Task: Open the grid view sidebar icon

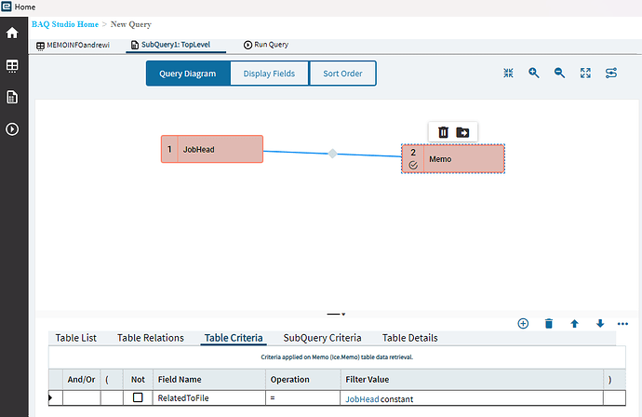Action: point(12,65)
